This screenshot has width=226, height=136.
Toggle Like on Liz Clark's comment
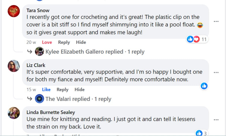coord(46,89)
